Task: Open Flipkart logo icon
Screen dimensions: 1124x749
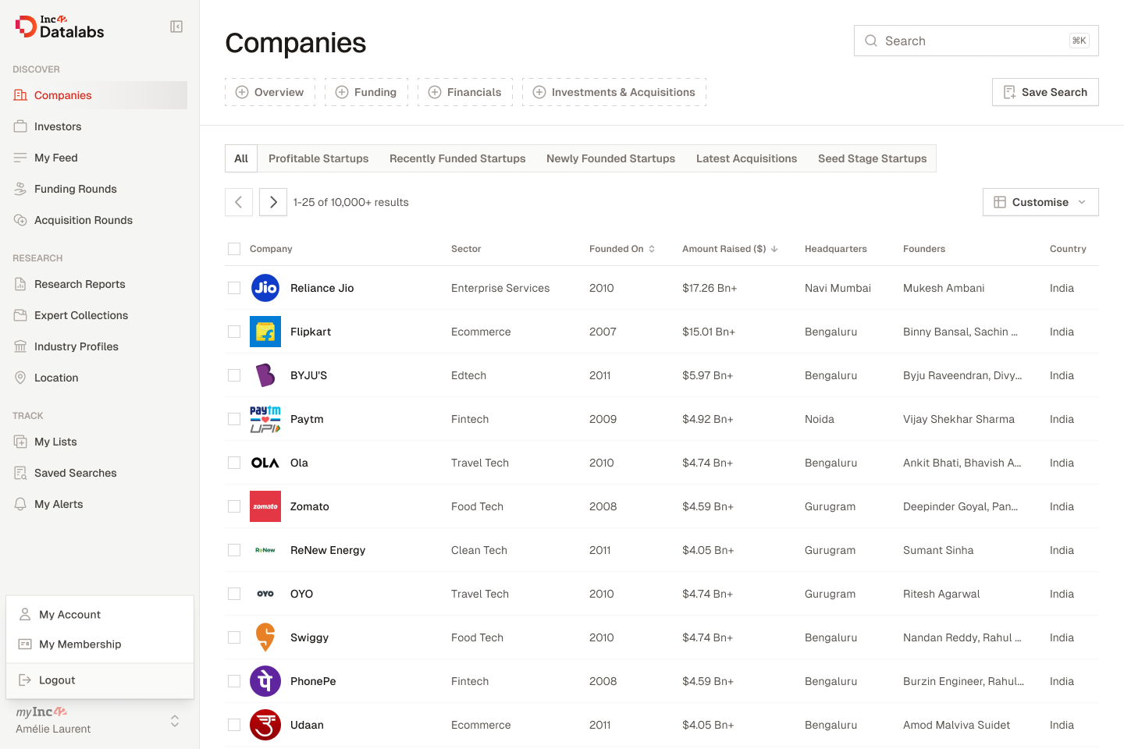Action: point(265,332)
